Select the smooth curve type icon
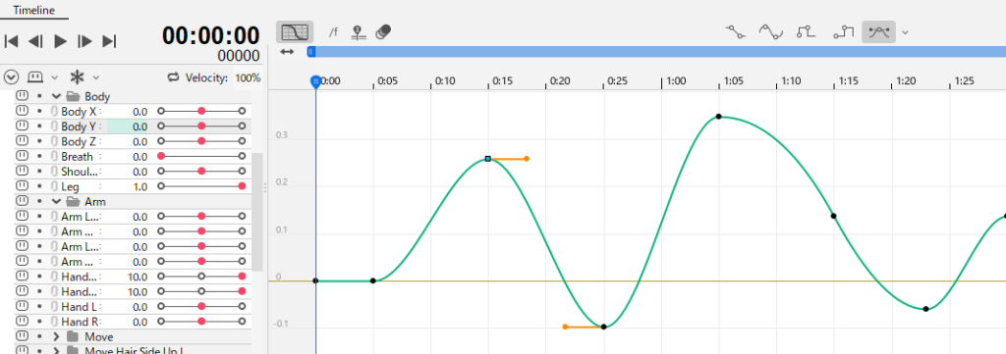 (x=771, y=31)
